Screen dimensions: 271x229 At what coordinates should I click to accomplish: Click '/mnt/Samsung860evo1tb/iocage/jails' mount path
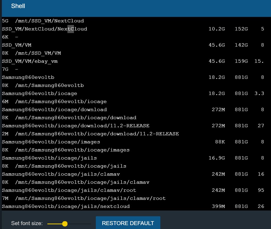point(71,166)
